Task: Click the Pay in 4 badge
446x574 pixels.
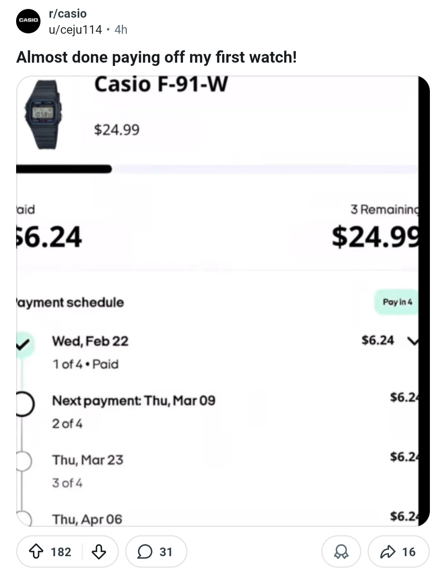Action: coord(397,302)
